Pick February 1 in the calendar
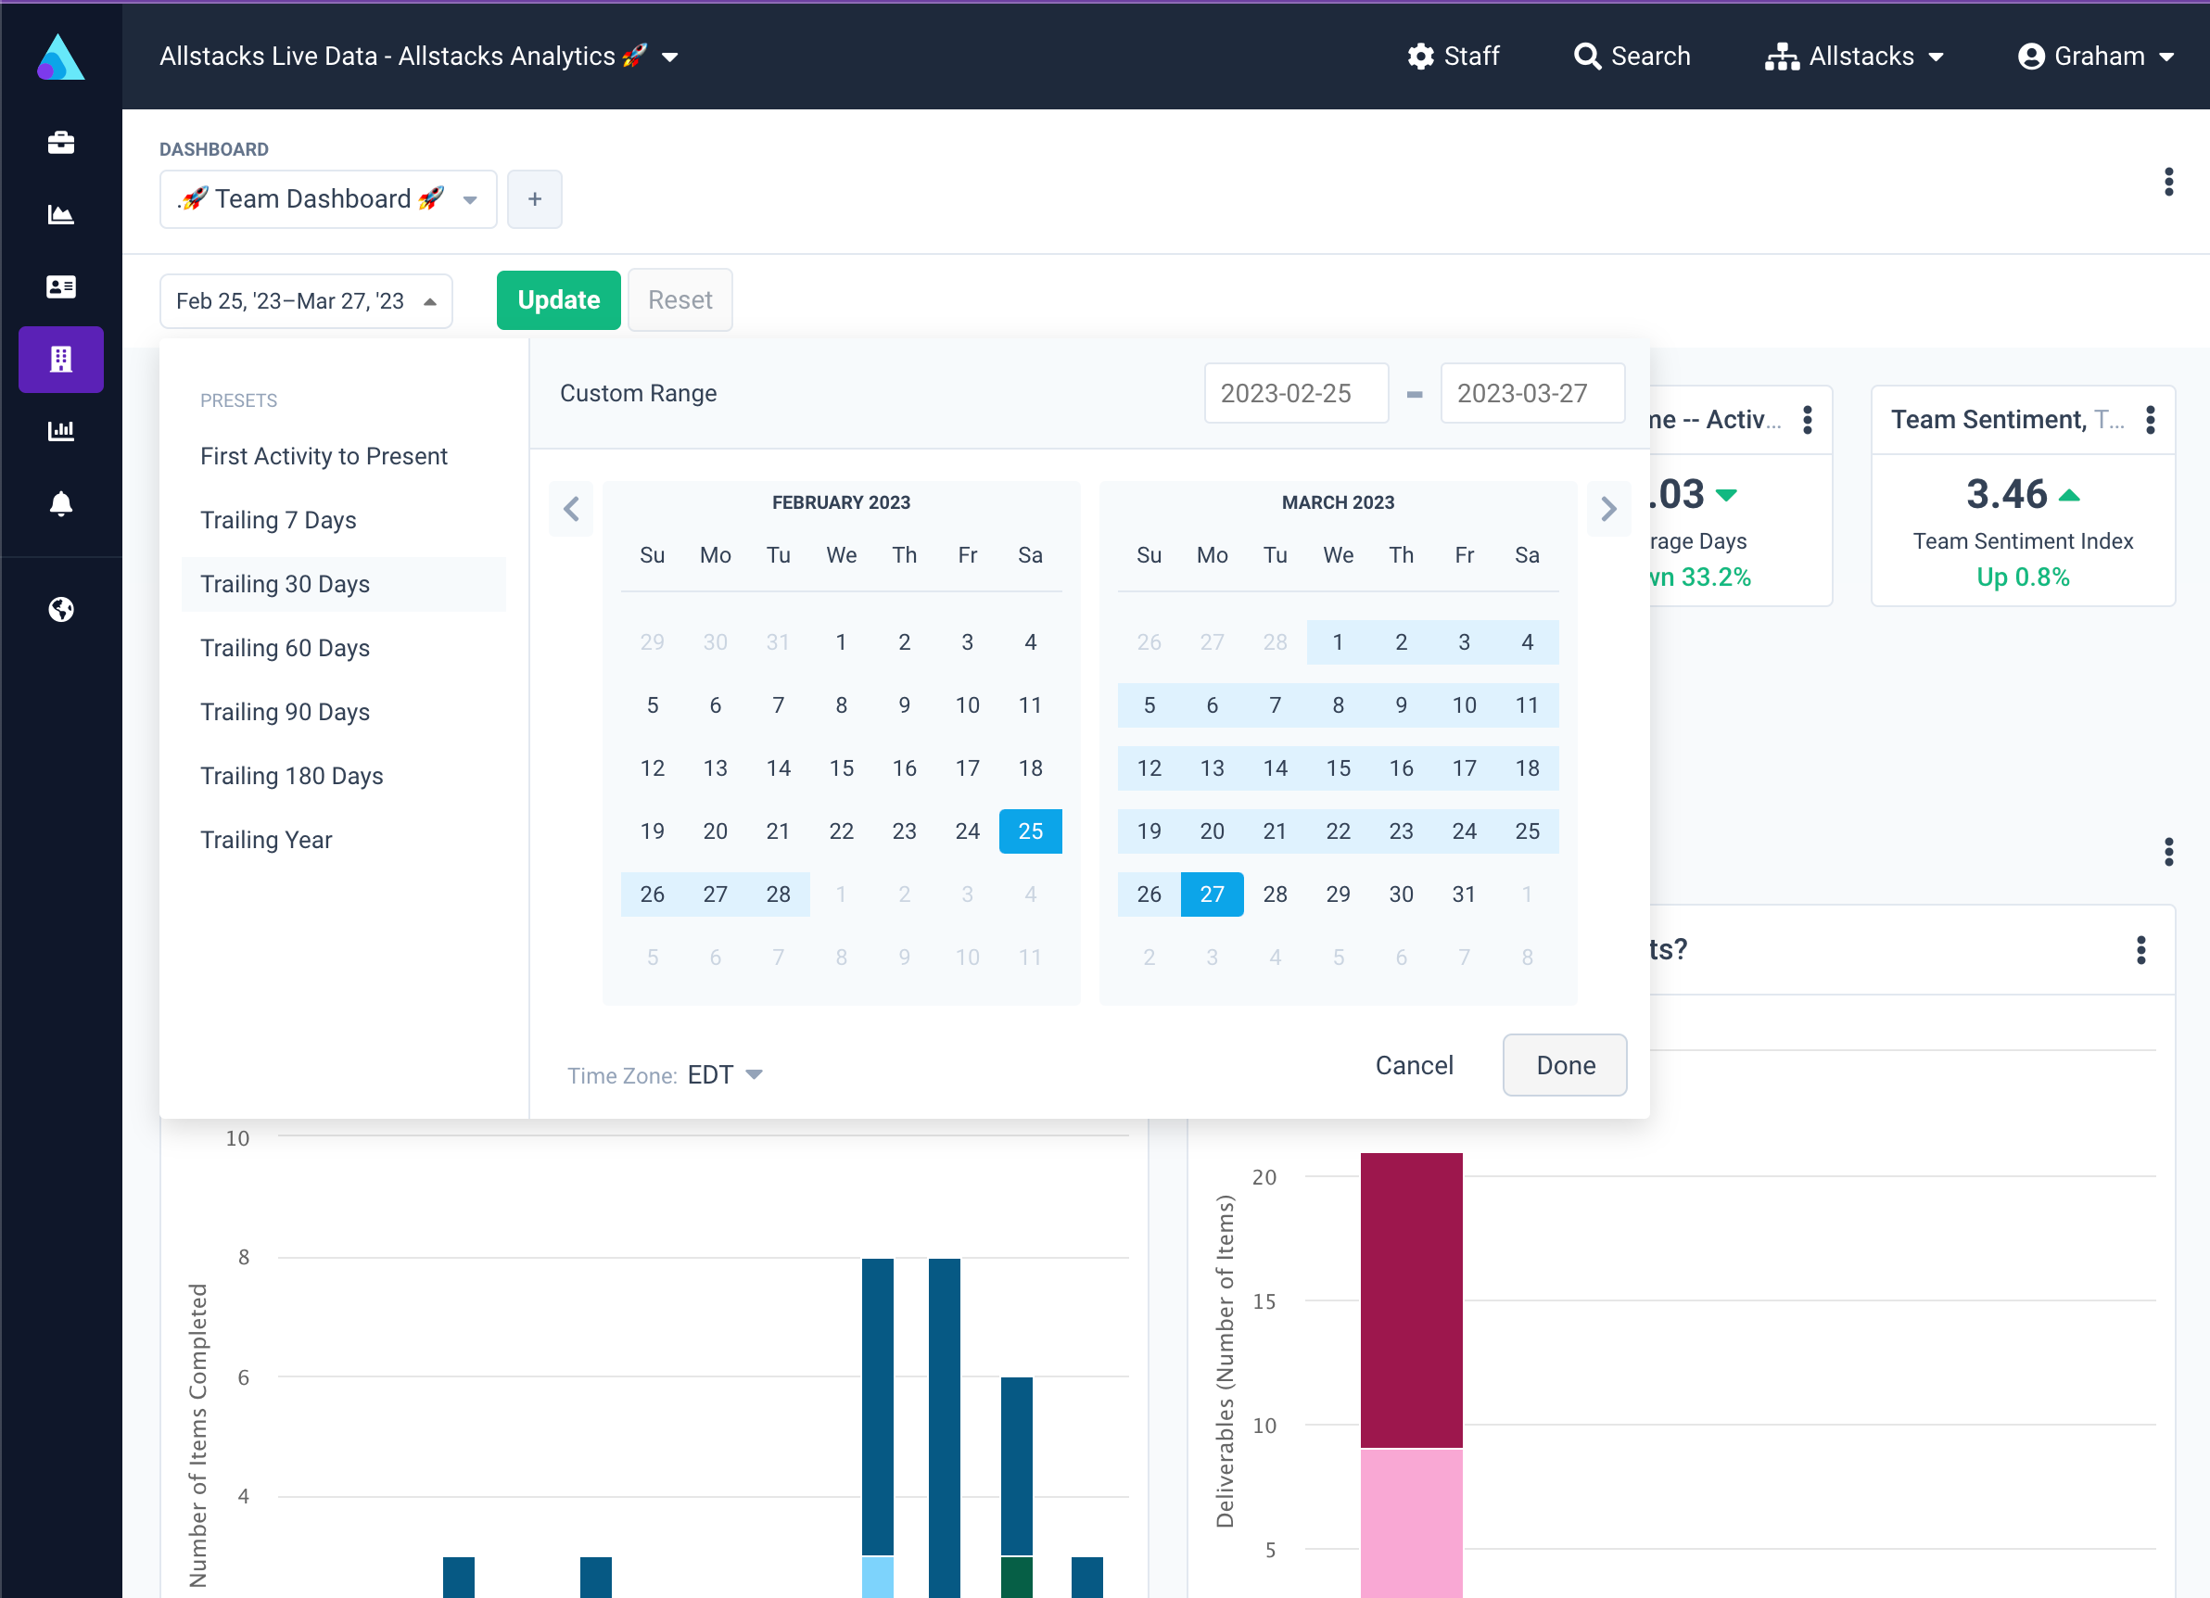The image size is (2210, 1598). pos(841,642)
